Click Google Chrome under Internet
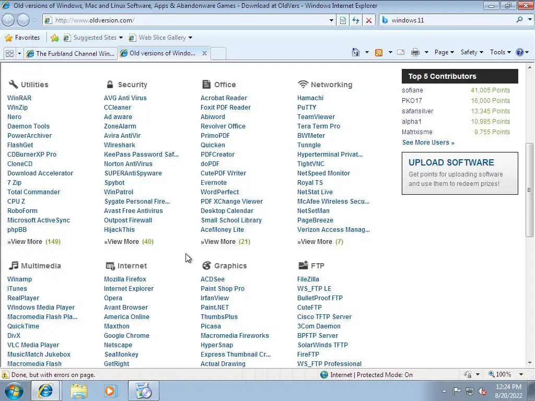The image size is (535, 401). pyautogui.click(x=126, y=336)
